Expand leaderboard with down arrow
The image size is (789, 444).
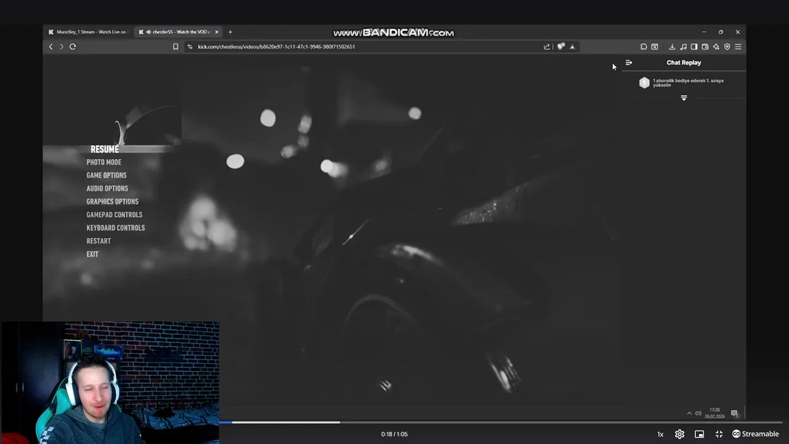coord(684,98)
